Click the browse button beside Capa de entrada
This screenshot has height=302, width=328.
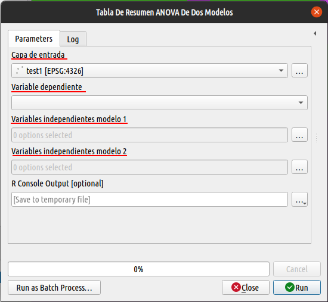click(299, 71)
